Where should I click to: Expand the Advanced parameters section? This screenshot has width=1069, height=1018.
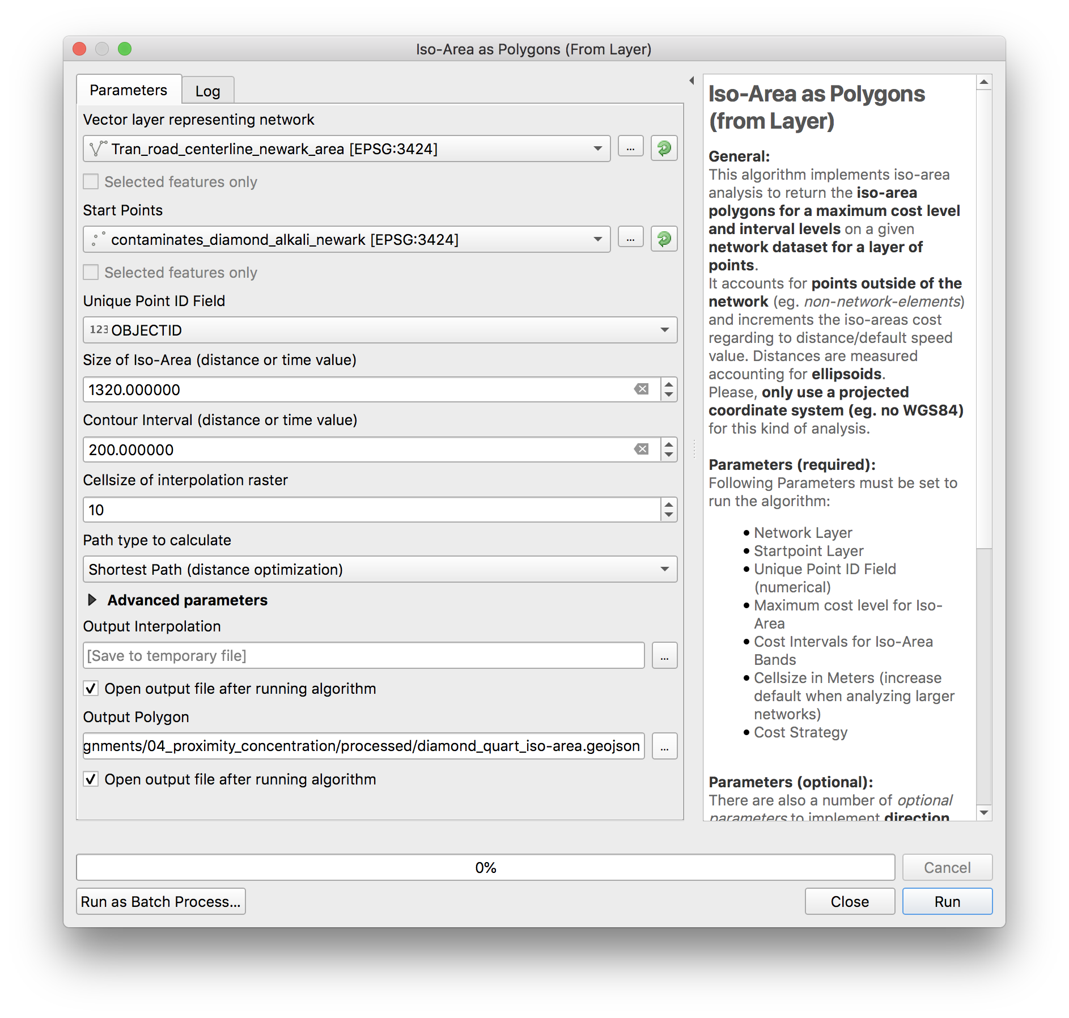[92, 600]
